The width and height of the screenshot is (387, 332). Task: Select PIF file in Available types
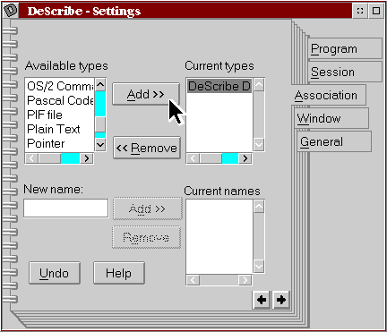click(x=60, y=115)
